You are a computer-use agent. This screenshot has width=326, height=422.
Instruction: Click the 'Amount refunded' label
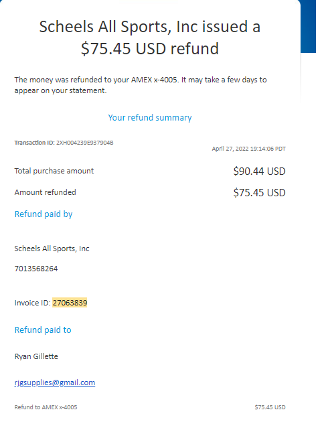pyautogui.click(x=46, y=192)
